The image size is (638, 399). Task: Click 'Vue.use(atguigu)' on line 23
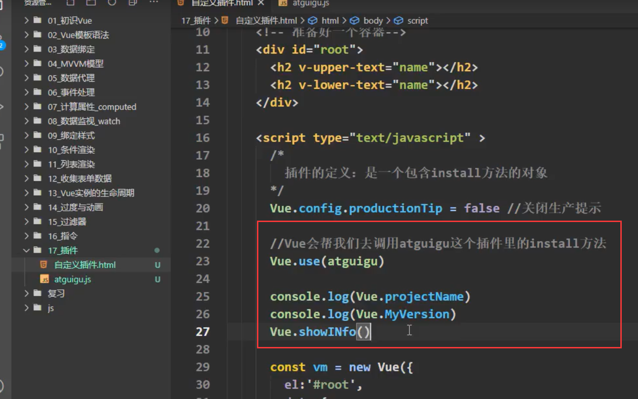[x=327, y=261]
